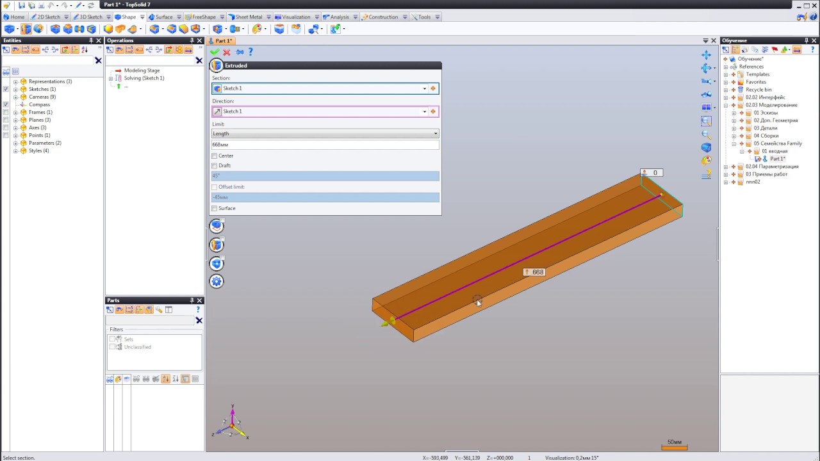Select Modeling Stage in Operations tree
Screen dimensions: 820x461
point(142,70)
